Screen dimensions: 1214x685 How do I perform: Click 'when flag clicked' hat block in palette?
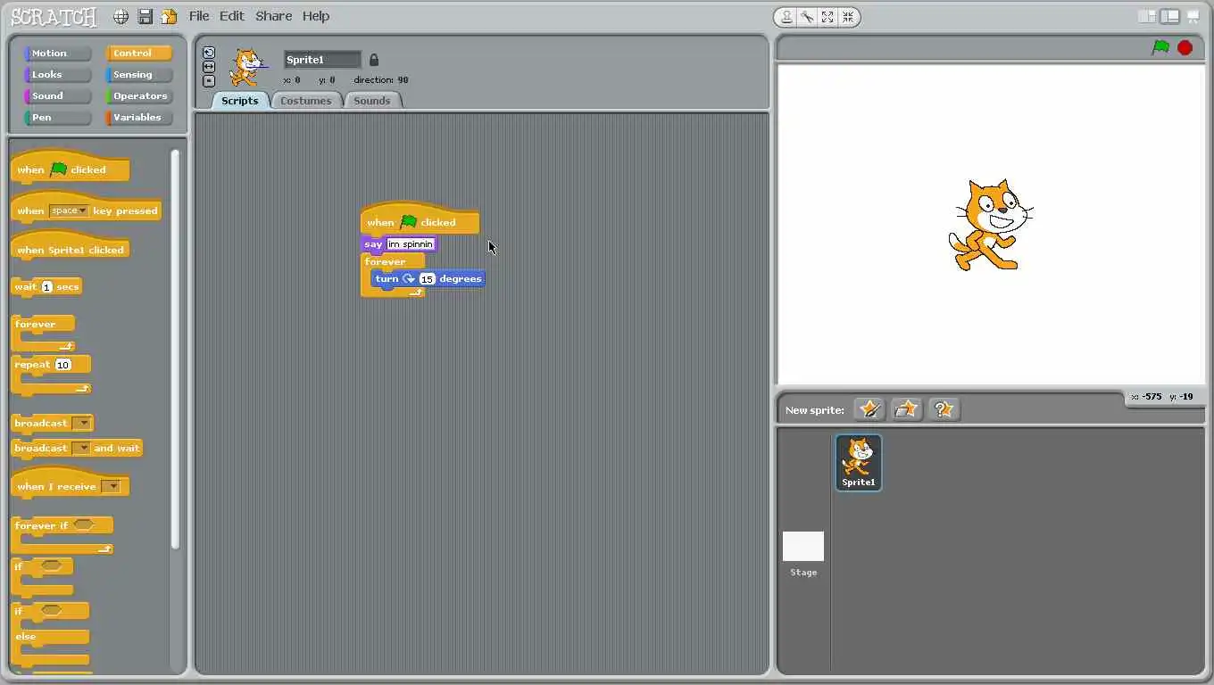tap(71, 167)
